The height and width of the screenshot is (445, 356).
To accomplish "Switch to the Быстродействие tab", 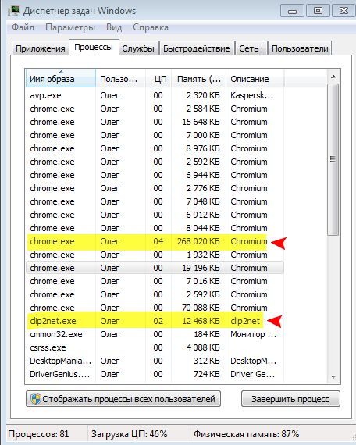I will pos(197,48).
